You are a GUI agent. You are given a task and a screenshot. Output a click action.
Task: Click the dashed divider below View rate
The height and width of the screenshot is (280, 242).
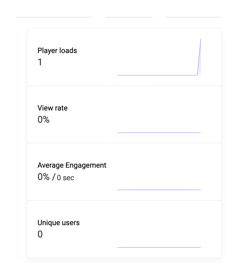tap(124, 143)
